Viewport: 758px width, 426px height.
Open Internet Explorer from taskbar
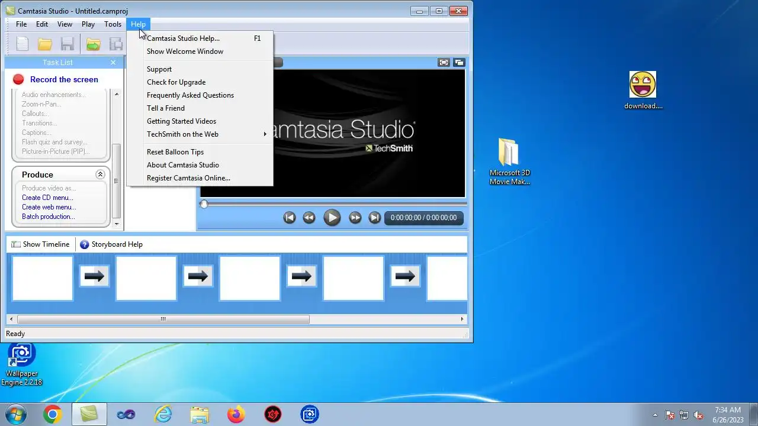[x=162, y=415]
